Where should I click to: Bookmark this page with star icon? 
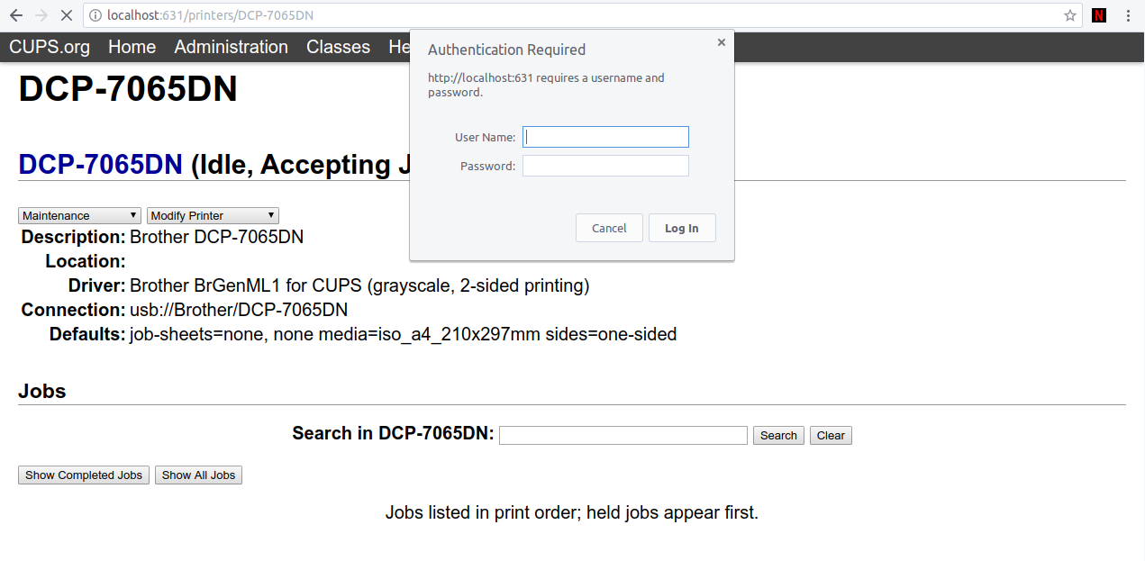coord(1070,15)
